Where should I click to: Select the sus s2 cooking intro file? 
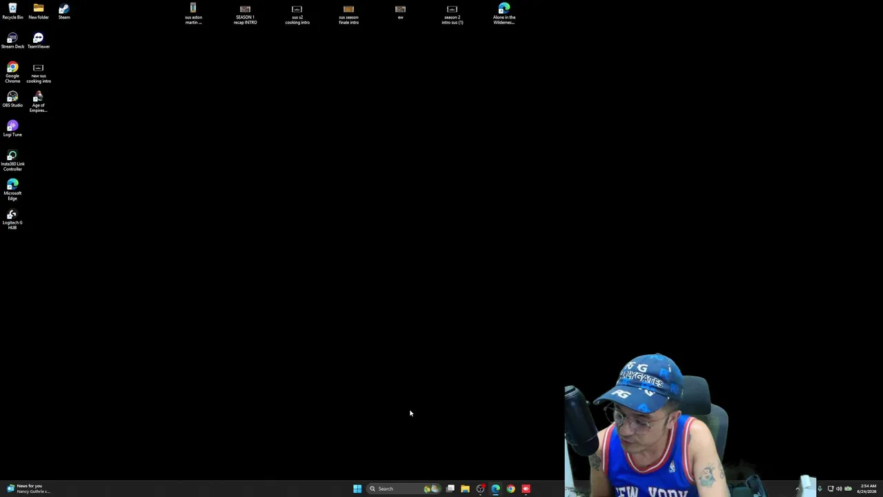click(297, 14)
